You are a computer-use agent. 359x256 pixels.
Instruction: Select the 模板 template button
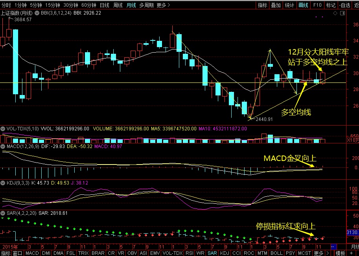(x=341, y=253)
